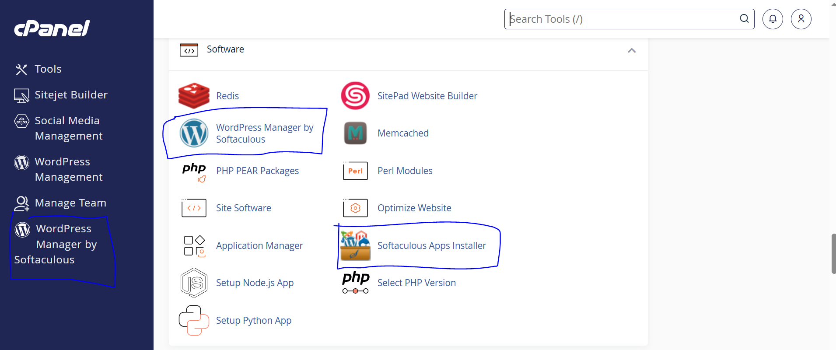This screenshot has width=836, height=350.
Task: Open Tools in the sidebar
Action: tap(48, 69)
